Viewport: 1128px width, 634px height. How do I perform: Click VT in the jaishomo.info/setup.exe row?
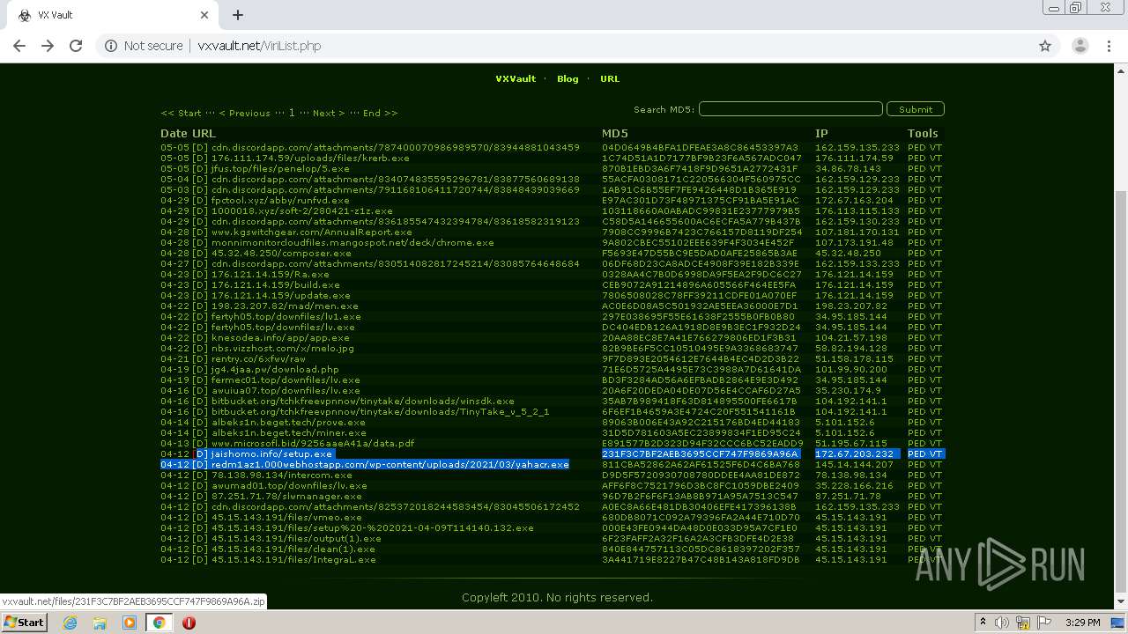coord(935,453)
